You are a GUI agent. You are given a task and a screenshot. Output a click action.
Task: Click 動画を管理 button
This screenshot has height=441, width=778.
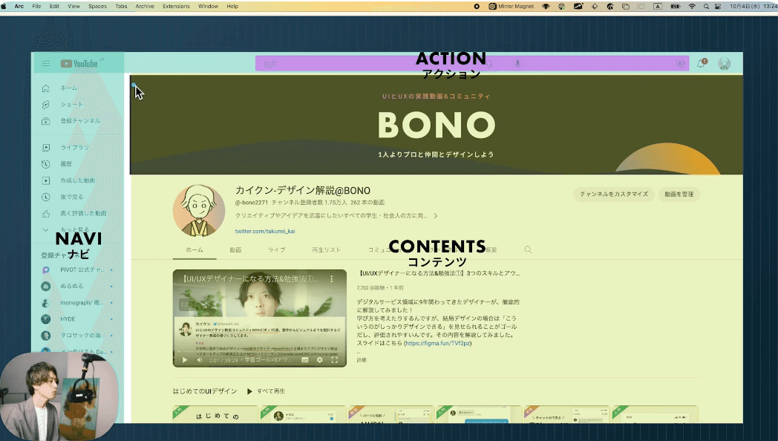click(x=679, y=194)
